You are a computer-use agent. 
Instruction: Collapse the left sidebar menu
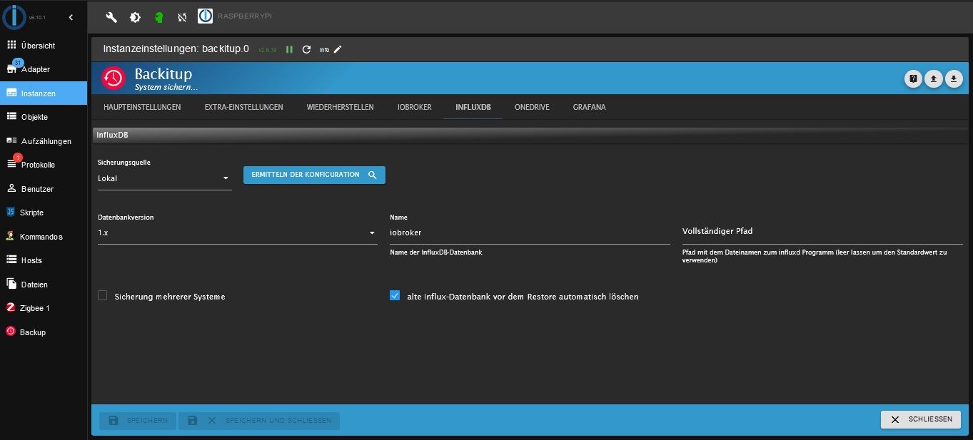coord(70,16)
